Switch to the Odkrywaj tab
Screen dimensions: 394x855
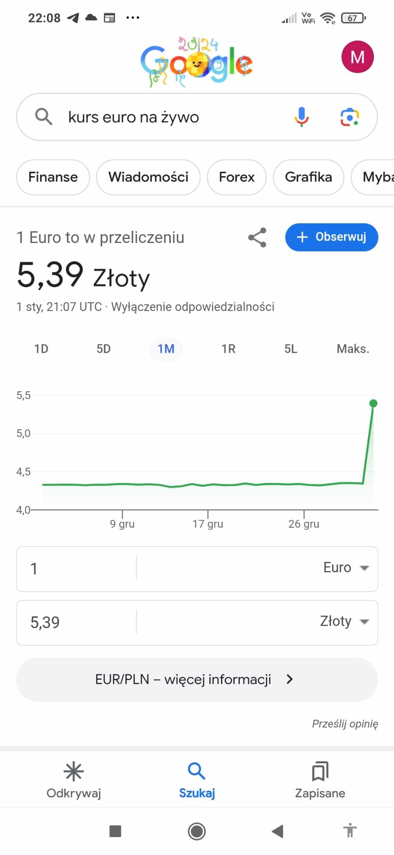coord(74,779)
